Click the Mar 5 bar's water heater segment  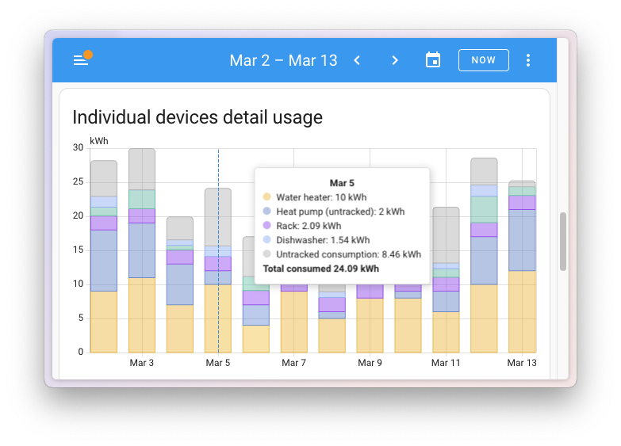pos(218,318)
